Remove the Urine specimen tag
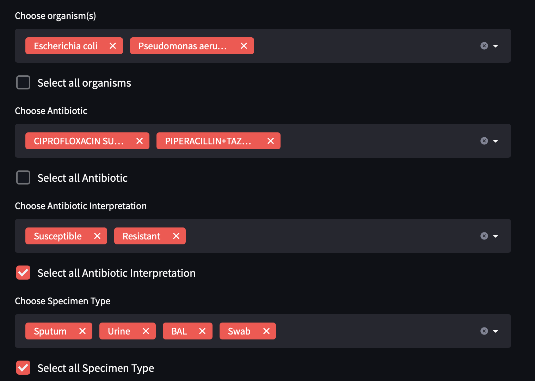 [x=146, y=331]
